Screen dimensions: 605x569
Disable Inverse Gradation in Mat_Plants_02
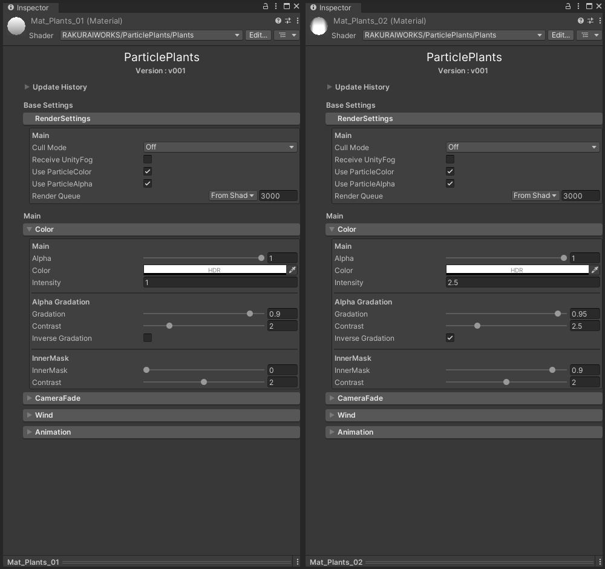pyautogui.click(x=450, y=338)
